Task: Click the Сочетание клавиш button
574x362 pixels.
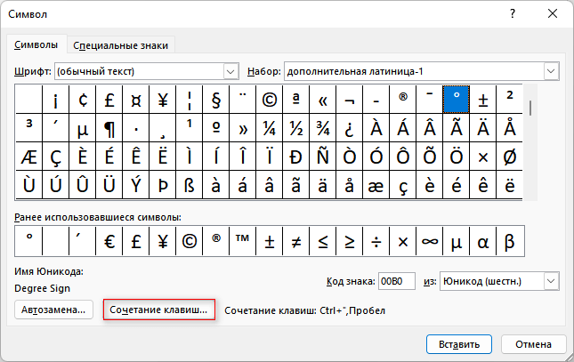Action: pos(159,310)
